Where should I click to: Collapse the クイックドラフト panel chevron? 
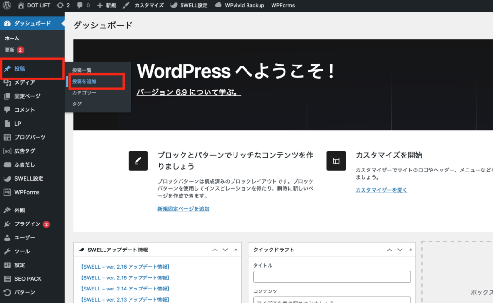click(x=410, y=250)
